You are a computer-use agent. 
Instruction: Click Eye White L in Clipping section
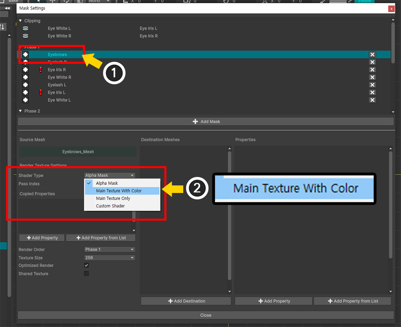pos(59,28)
